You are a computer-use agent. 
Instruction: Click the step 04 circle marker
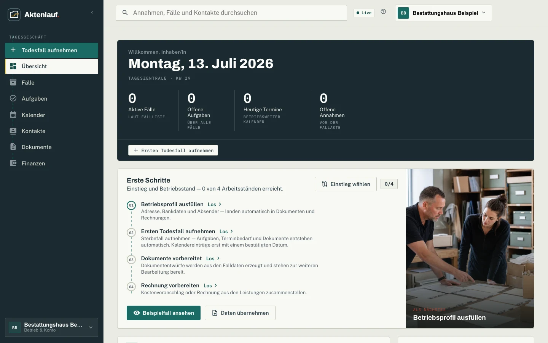[x=131, y=287]
